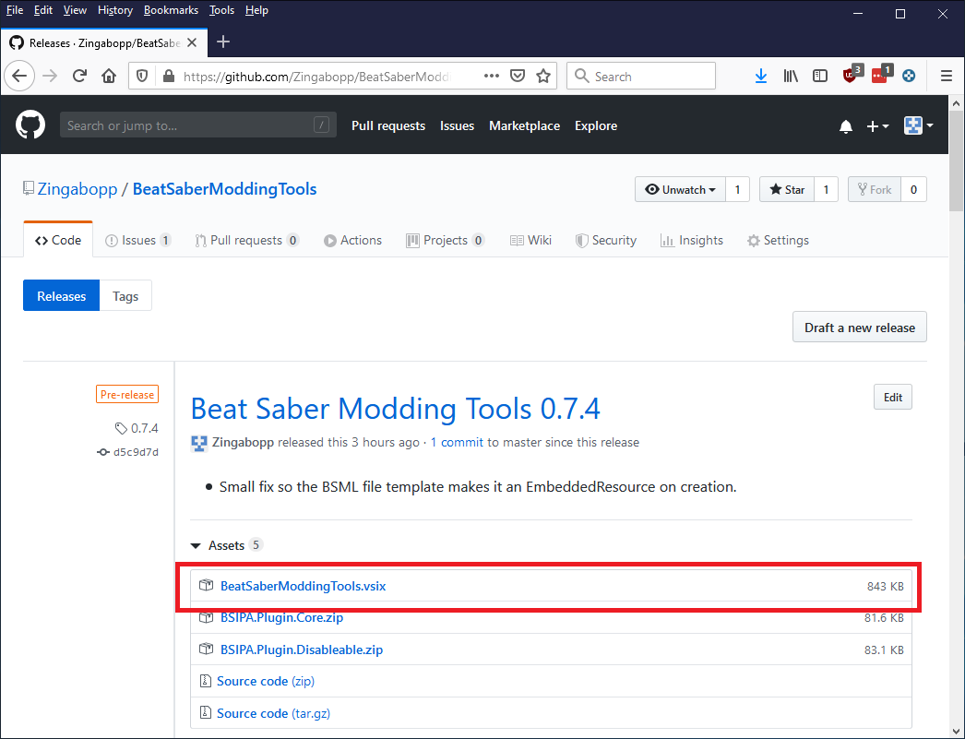
Task: Open the user profile avatar dropdown
Action: tap(918, 125)
